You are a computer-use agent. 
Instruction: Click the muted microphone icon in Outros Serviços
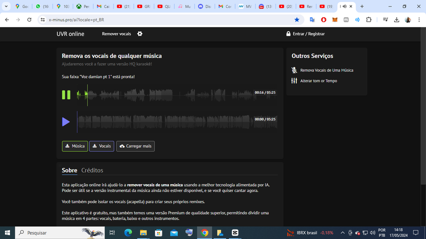coord(294,70)
